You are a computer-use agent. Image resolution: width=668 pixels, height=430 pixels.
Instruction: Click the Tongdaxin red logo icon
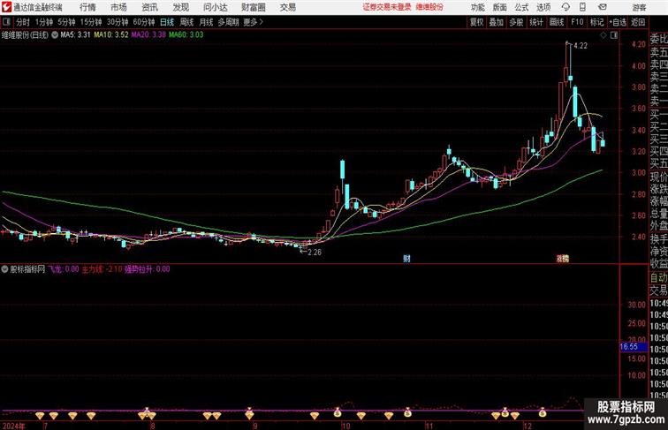click(x=6, y=7)
